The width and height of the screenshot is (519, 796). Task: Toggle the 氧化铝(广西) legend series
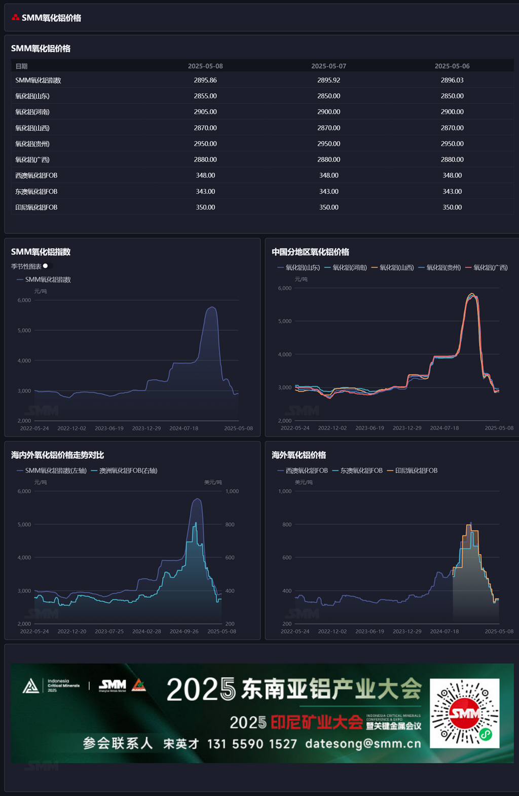coord(487,268)
